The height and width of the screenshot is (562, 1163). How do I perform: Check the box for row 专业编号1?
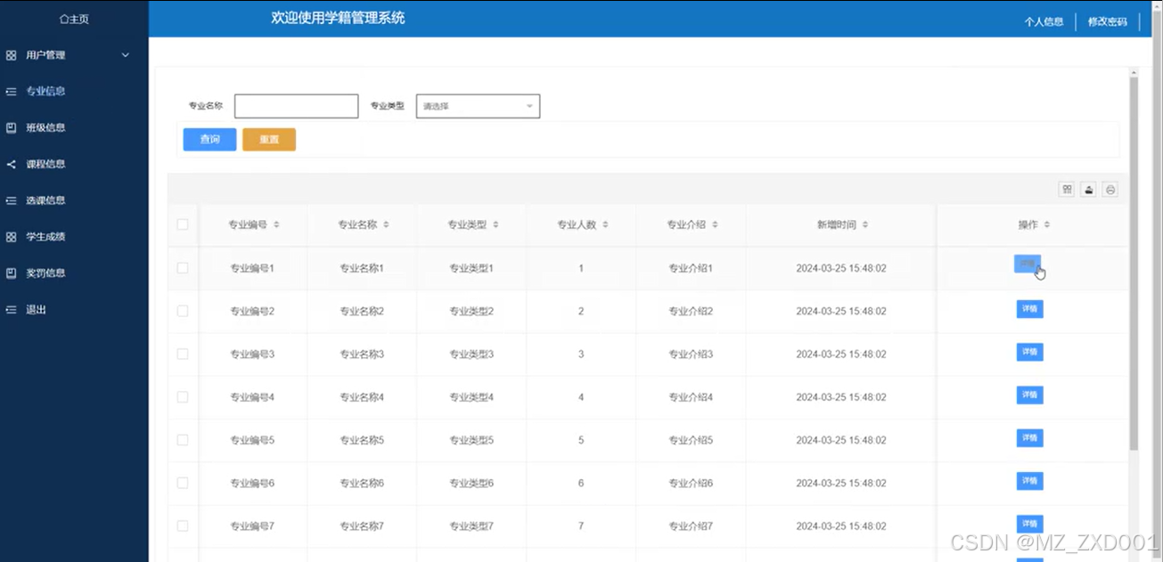click(183, 268)
